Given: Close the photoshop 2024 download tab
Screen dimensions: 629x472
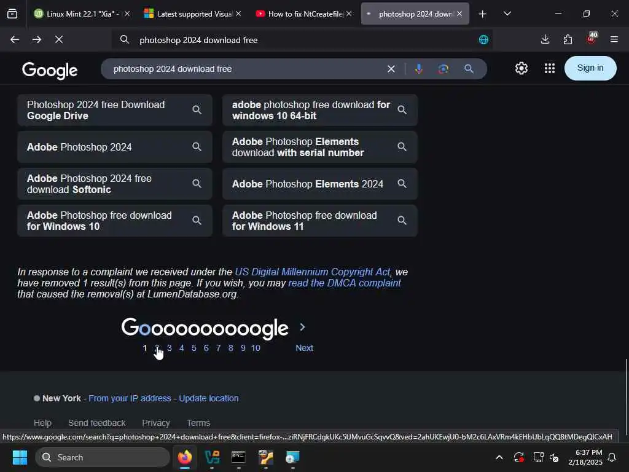Looking at the screenshot, I should tap(459, 14).
